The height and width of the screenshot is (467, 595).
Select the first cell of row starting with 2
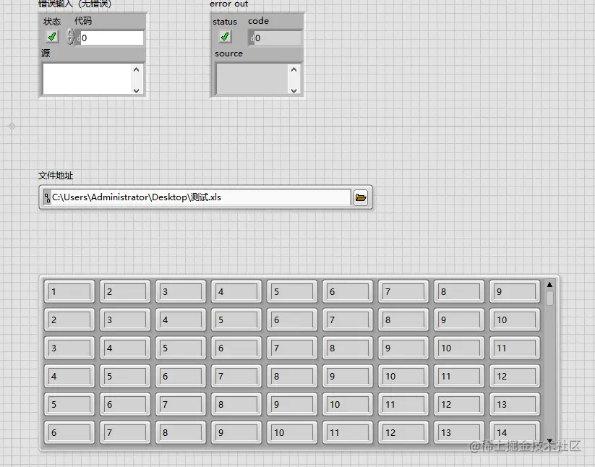point(69,320)
